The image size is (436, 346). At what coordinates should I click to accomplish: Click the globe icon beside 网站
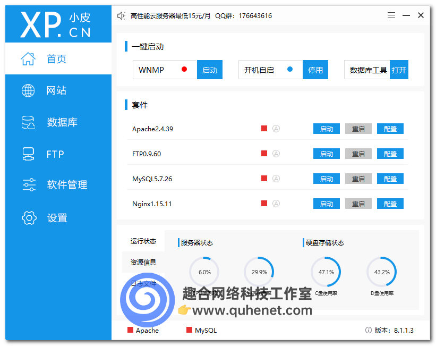[28, 90]
